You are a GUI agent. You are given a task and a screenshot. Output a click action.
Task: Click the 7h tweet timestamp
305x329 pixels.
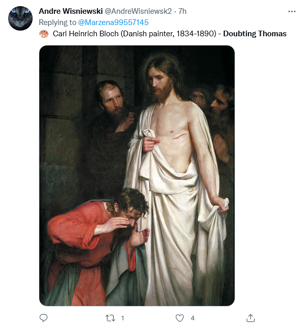pos(182,11)
